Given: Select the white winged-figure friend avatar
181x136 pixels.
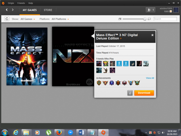Looking at the screenshot, I should point(105,70).
